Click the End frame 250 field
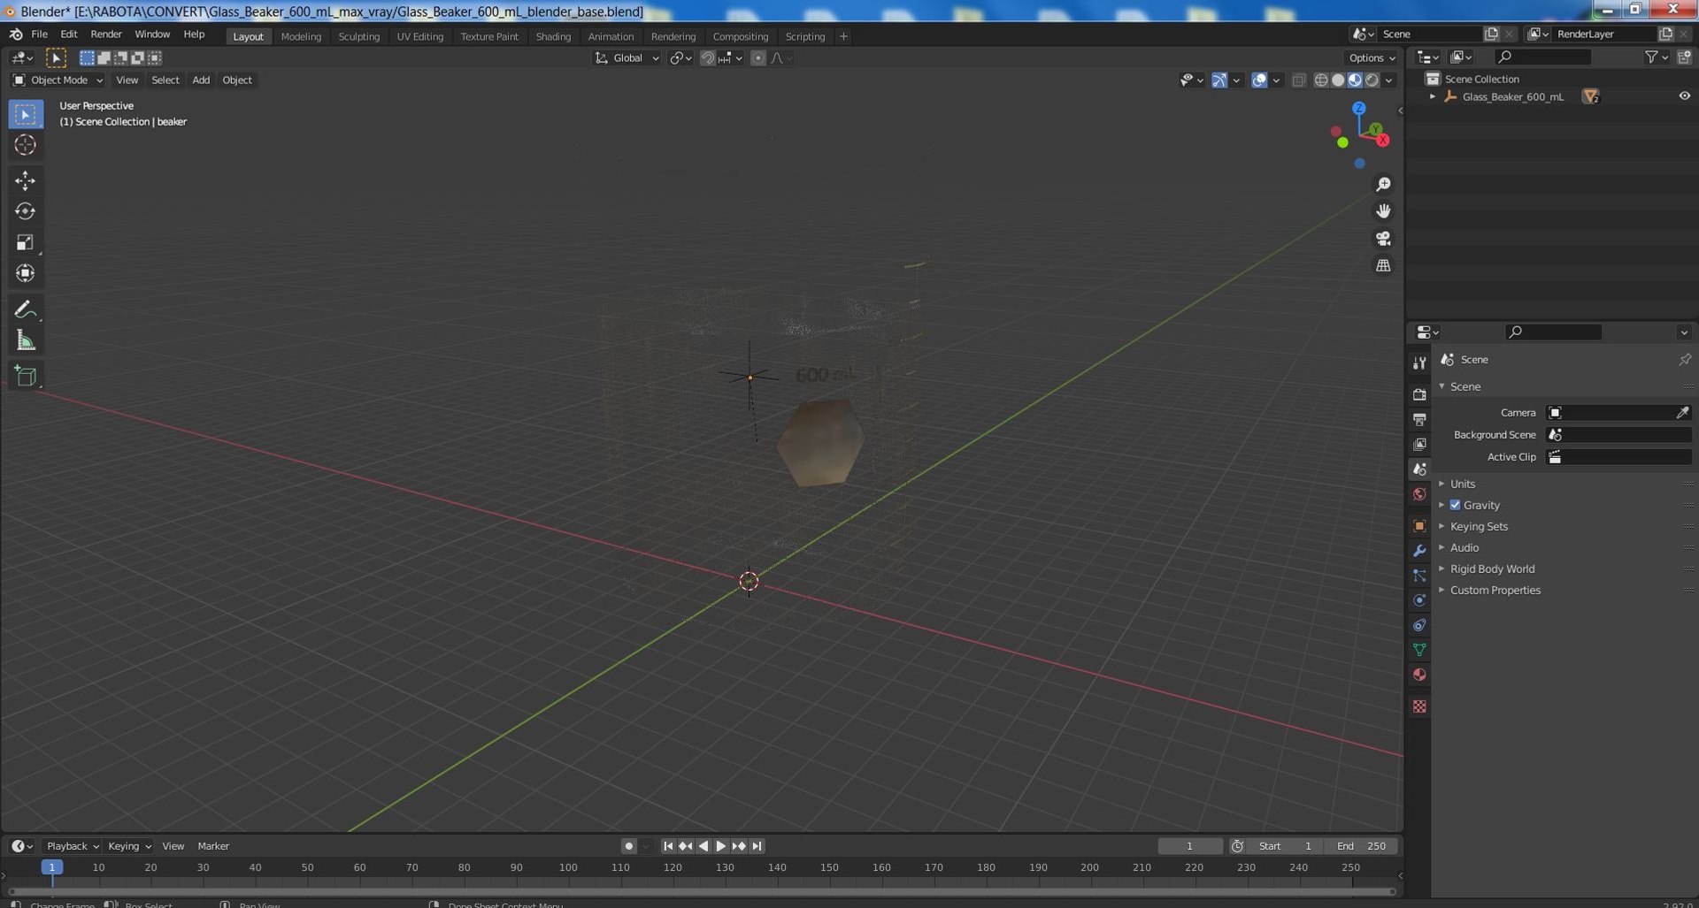1699x908 pixels. coord(1362,846)
